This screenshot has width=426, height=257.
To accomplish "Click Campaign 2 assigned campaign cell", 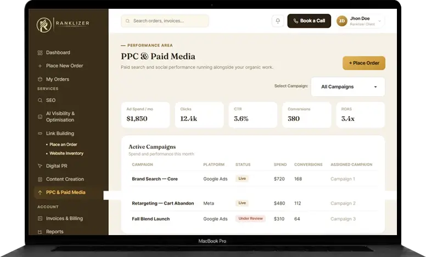I will click(343, 203).
